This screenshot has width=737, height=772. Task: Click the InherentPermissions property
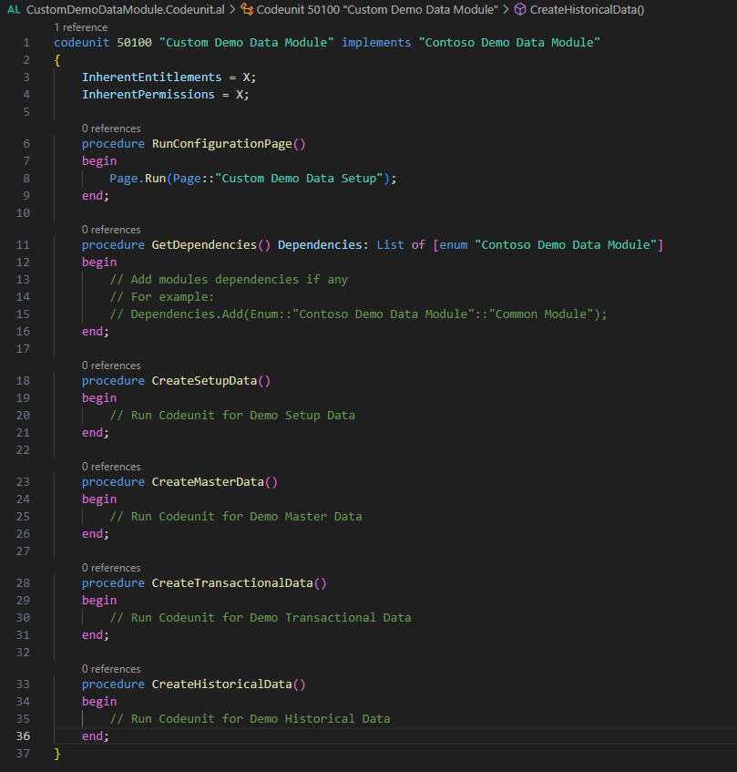pos(148,95)
